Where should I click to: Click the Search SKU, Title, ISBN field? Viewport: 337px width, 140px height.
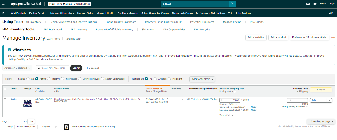pyautogui.click(x=53, y=68)
